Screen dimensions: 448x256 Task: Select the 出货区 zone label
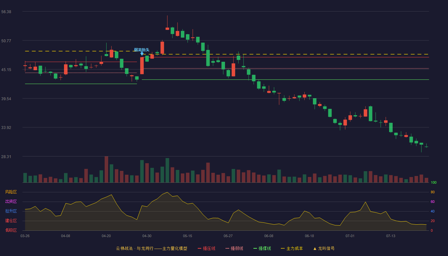tap(11, 202)
